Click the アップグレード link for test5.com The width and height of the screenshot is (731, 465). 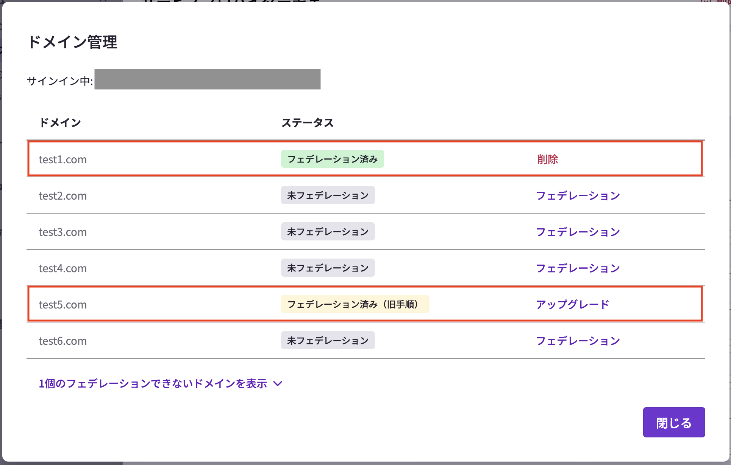572,304
